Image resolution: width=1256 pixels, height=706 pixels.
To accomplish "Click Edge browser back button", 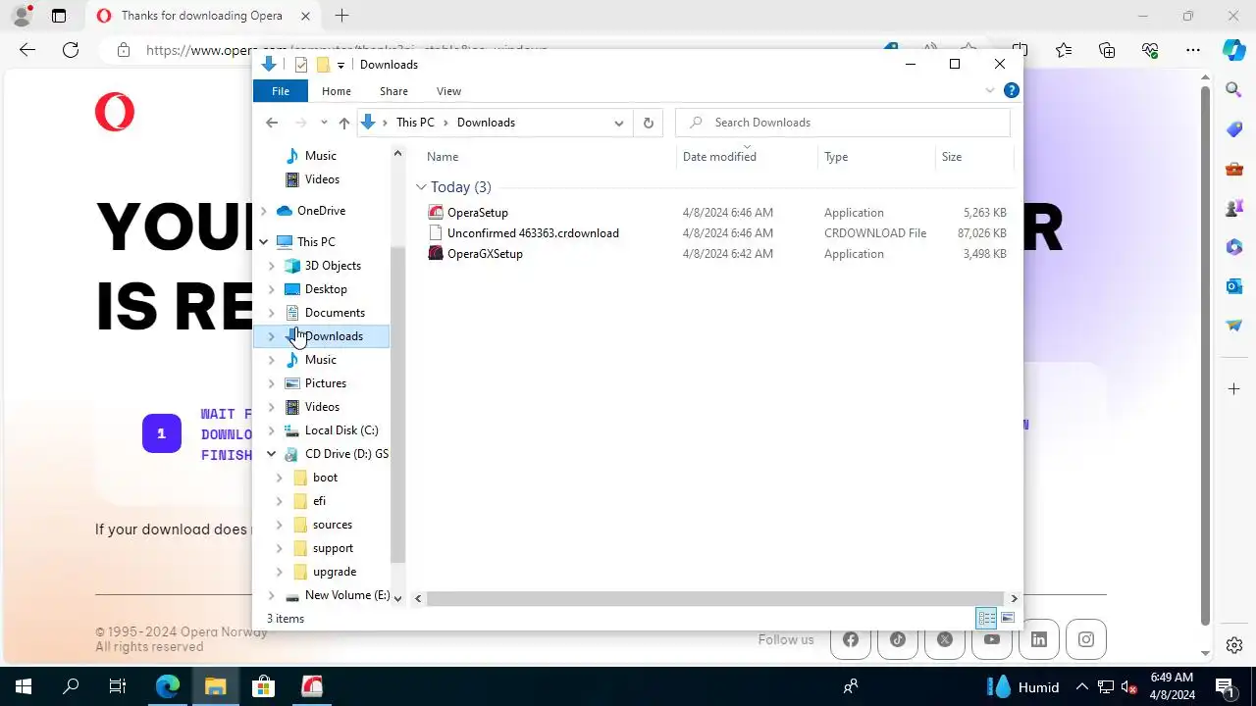I will click(x=27, y=50).
